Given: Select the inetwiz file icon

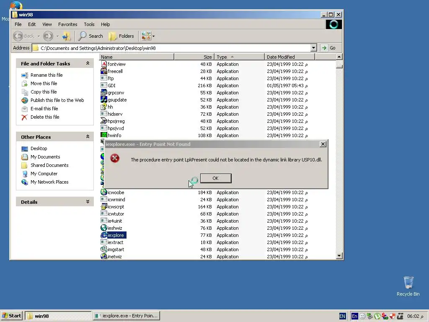Looking at the screenshot, I should click(104, 257).
